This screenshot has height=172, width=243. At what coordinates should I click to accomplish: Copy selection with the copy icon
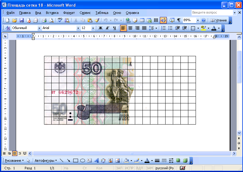(x=83, y=20)
